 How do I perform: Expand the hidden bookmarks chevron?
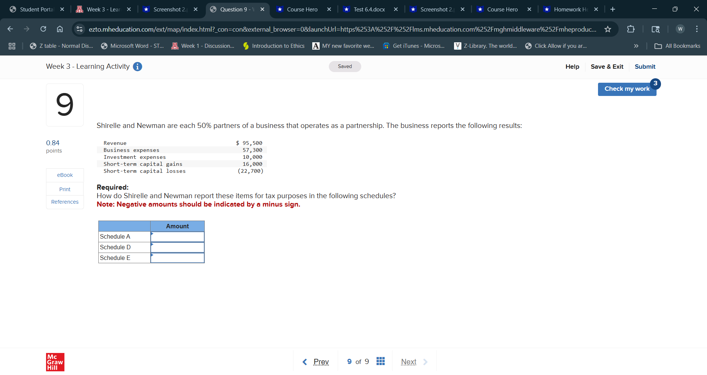point(636,46)
